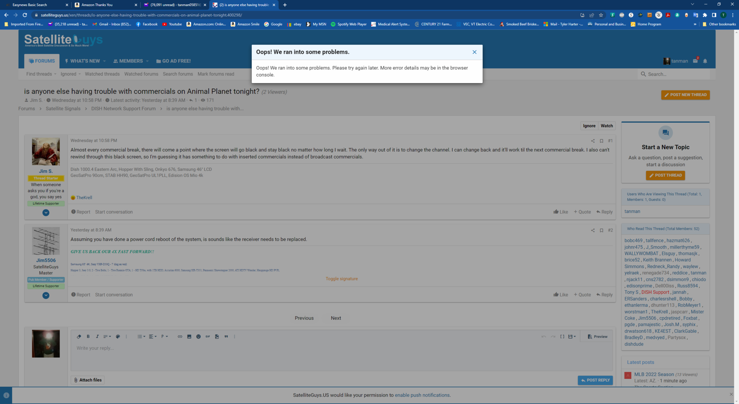This screenshot has height=404, width=739.
Task: Toggle bold formatting in reply editor
Action: tap(88, 337)
